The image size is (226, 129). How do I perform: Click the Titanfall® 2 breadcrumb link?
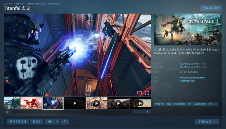tap(54, 4)
